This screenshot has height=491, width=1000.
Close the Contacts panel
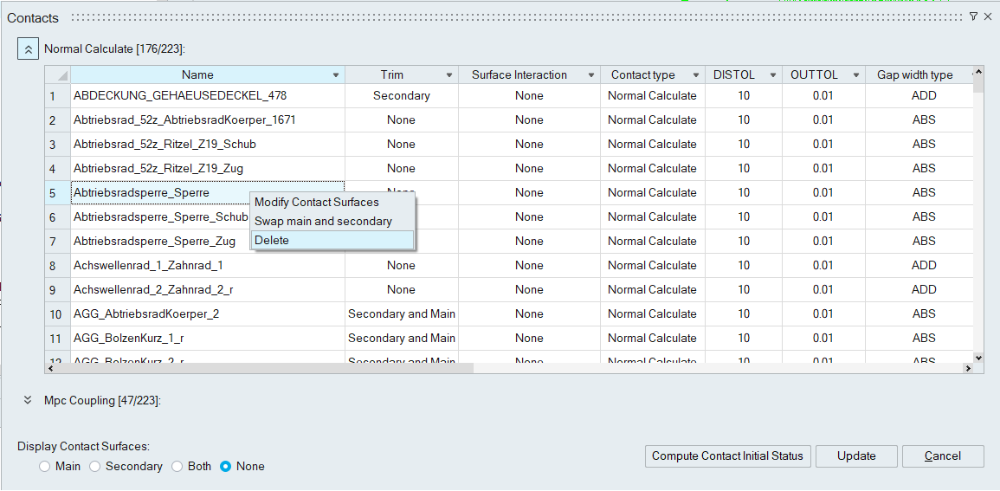tap(988, 16)
